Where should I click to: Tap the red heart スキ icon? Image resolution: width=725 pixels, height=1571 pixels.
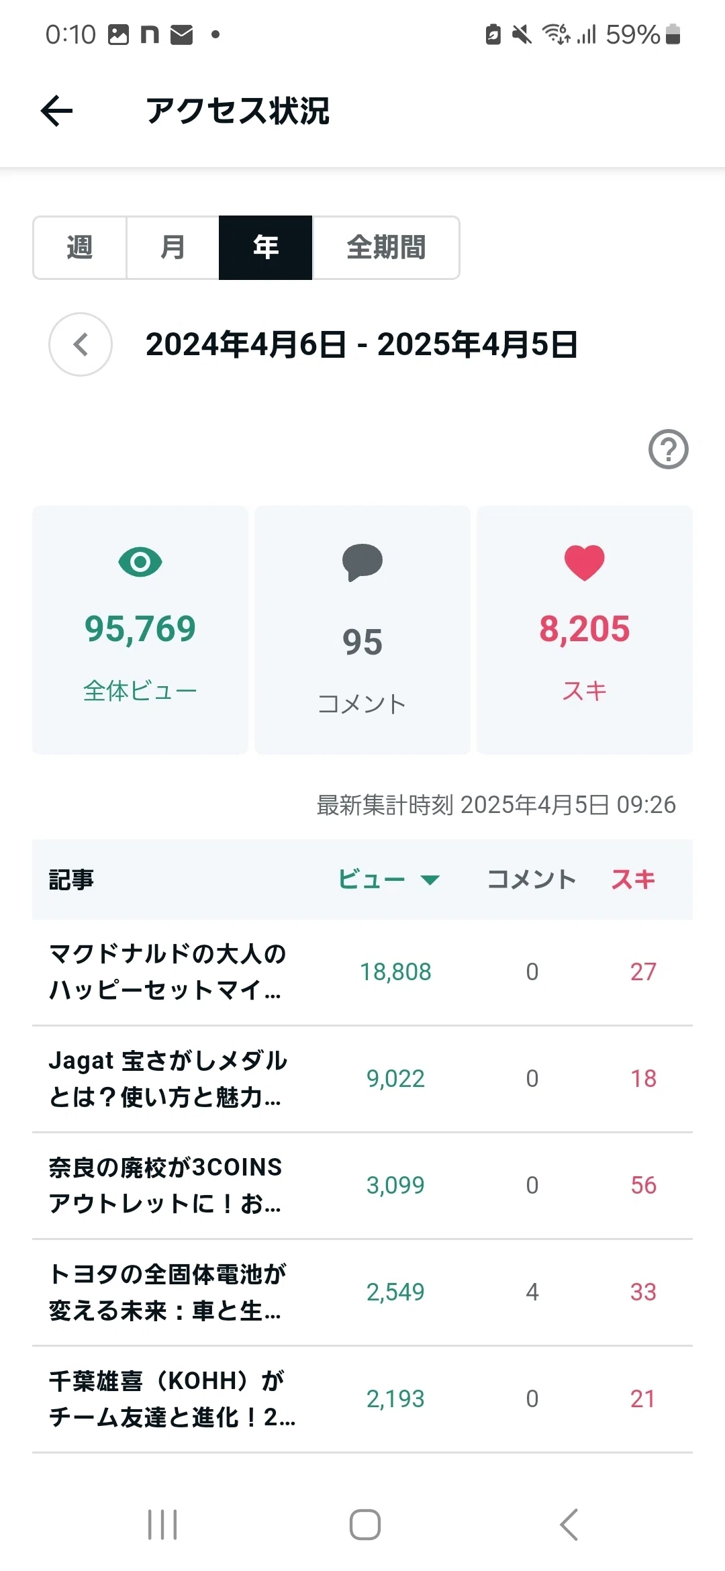pyautogui.click(x=585, y=563)
